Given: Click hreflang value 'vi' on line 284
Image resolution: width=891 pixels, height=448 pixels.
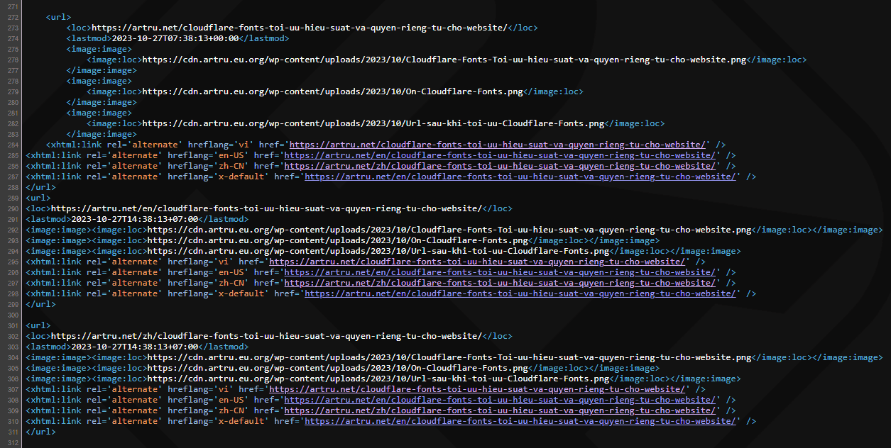Looking at the screenshot, I should point(244,145).
